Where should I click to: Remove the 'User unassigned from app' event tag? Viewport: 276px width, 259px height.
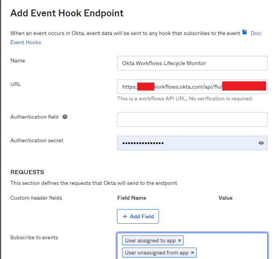pyautogui.click(x=193, y=253)
